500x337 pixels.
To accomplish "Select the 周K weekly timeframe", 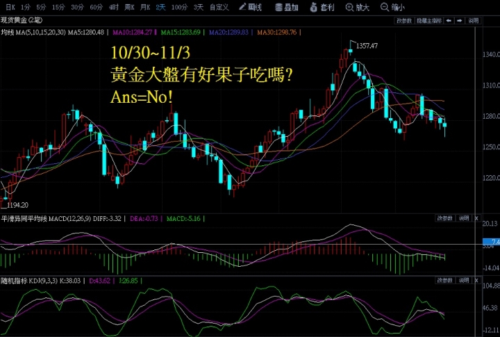I will [x=129, y=7].
